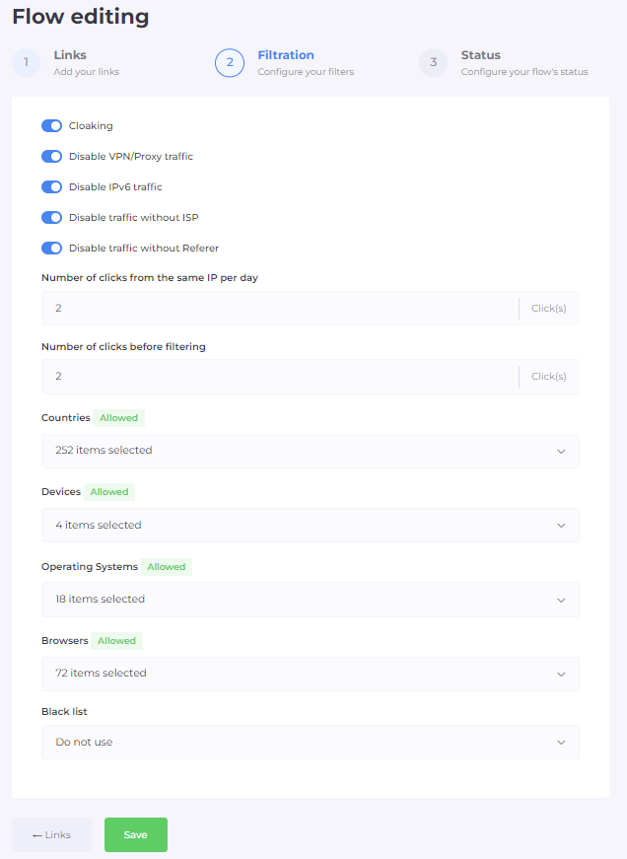The width and height of the screenshot is (627, 859).
Task: Click the Countries Allowed badge
Action: 119,418
